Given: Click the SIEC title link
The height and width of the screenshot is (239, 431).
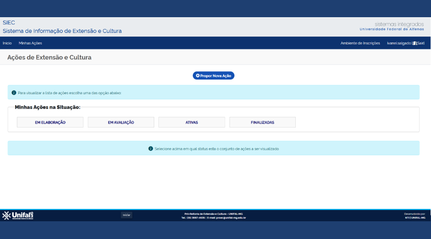Looking at the screenshot, I should 9,23.
